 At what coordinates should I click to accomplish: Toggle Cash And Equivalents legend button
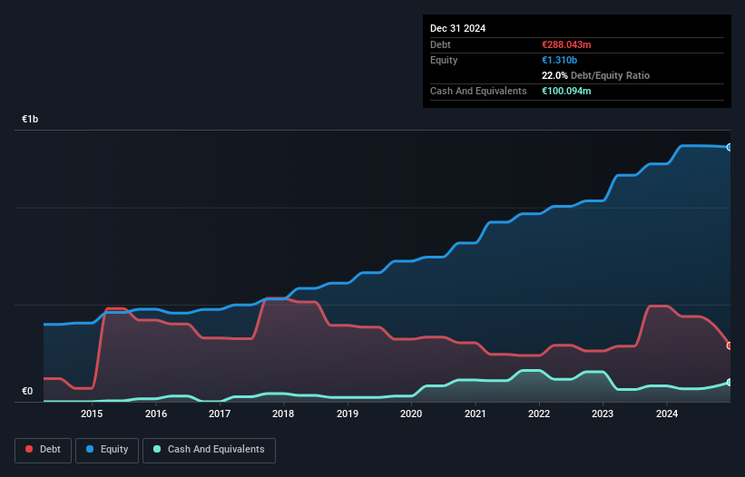pyautogui.click(x=209, y=450)
